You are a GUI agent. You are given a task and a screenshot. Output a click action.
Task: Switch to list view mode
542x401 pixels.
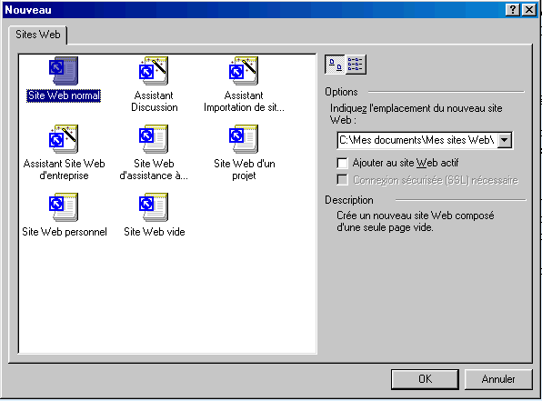point(356,65)
